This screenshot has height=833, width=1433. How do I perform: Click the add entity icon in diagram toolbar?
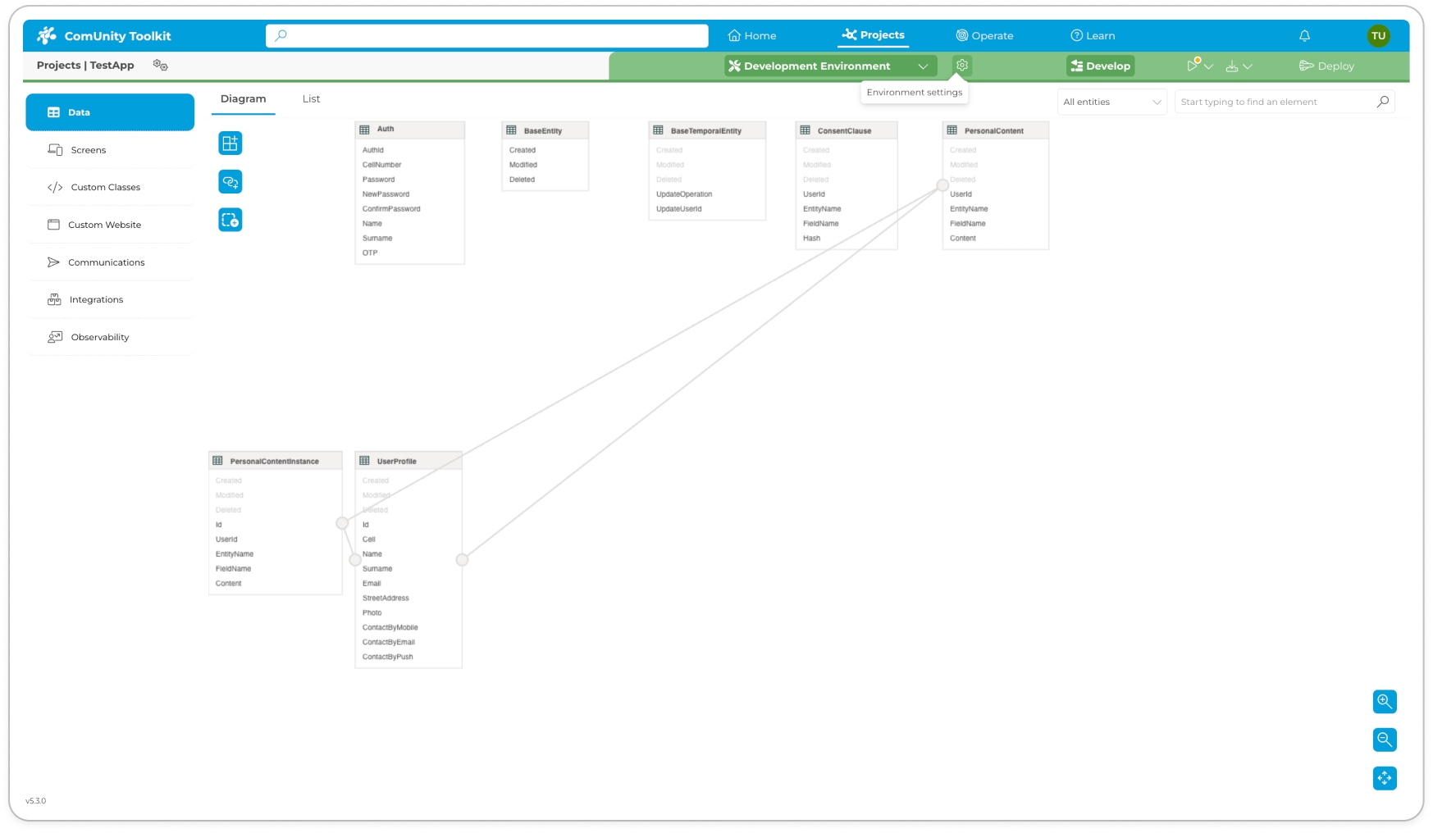[230, 143]
